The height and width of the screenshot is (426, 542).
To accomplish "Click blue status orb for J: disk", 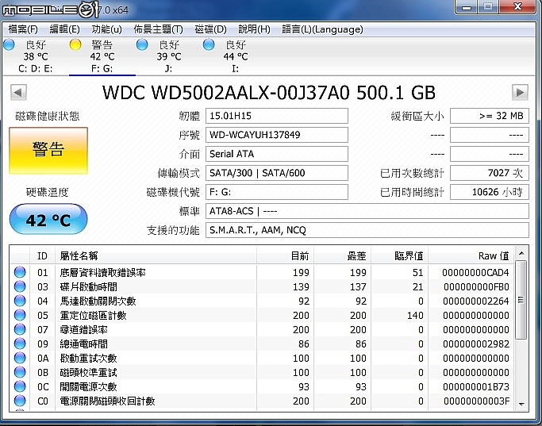I will [142, 45].
